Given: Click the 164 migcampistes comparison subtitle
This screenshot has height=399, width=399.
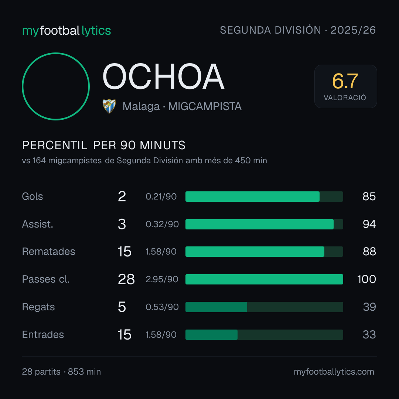Looking at the screenshot, I should pos(144,161).
